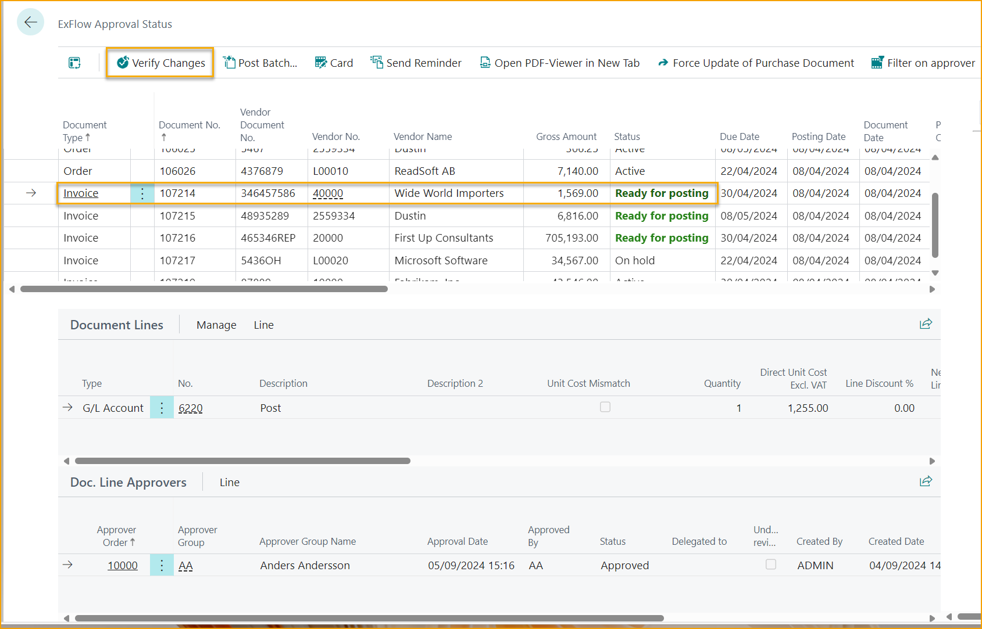Click the vertical scrollbar down arrow
This screenshot has height=629, width=982.
pos(935,272)
